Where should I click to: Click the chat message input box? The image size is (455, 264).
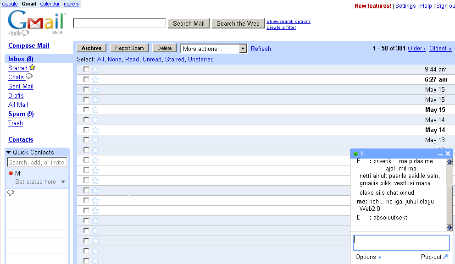pos(401,243)
